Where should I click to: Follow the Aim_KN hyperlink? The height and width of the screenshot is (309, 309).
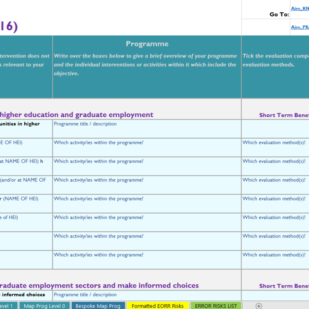(300, 8)
